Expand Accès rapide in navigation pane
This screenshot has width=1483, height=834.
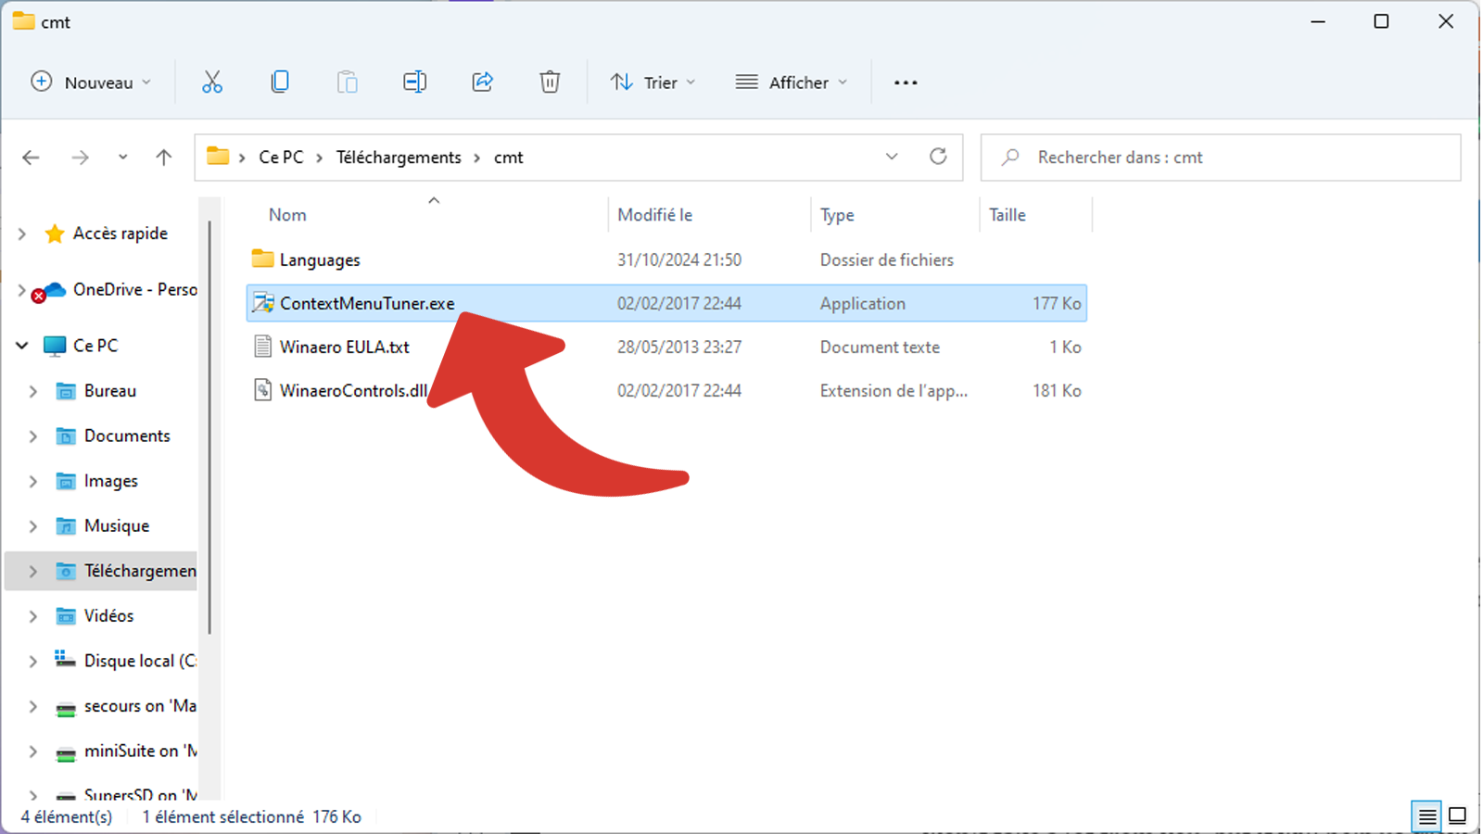tap(22, 234)
